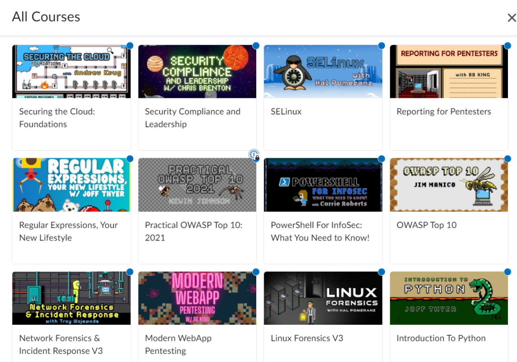Screen dimensions: 517x362
Task: Open Securing the Cloud: Foundations thumbnail
Action: pos(71,72)
